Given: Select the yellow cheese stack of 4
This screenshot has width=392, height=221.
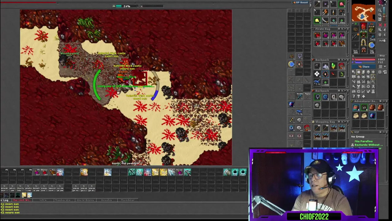Looking at the screenshot, I should pyautogui.click(x=317, y=21).
